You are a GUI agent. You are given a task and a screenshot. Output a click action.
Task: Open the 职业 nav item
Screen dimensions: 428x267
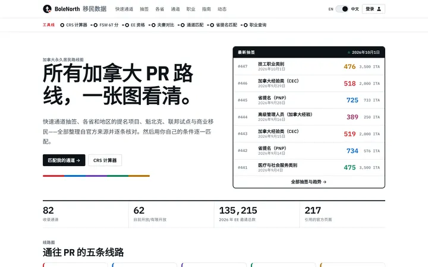(191, 9)
